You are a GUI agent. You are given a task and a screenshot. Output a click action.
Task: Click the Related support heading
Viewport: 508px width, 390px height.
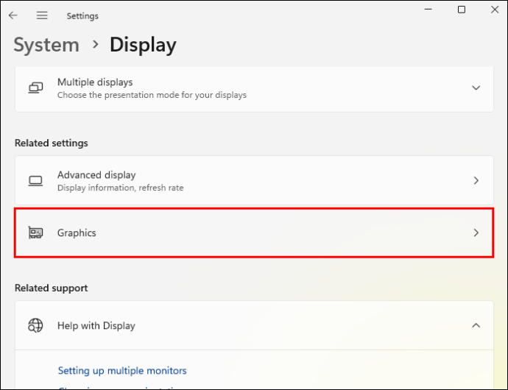pos(52,288)
